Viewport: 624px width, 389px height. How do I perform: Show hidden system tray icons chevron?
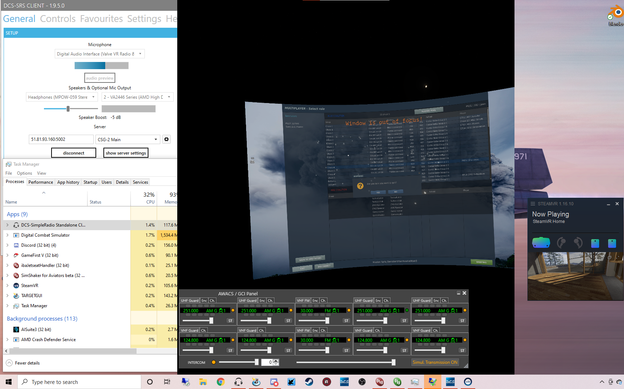click(x=602, y=382)
